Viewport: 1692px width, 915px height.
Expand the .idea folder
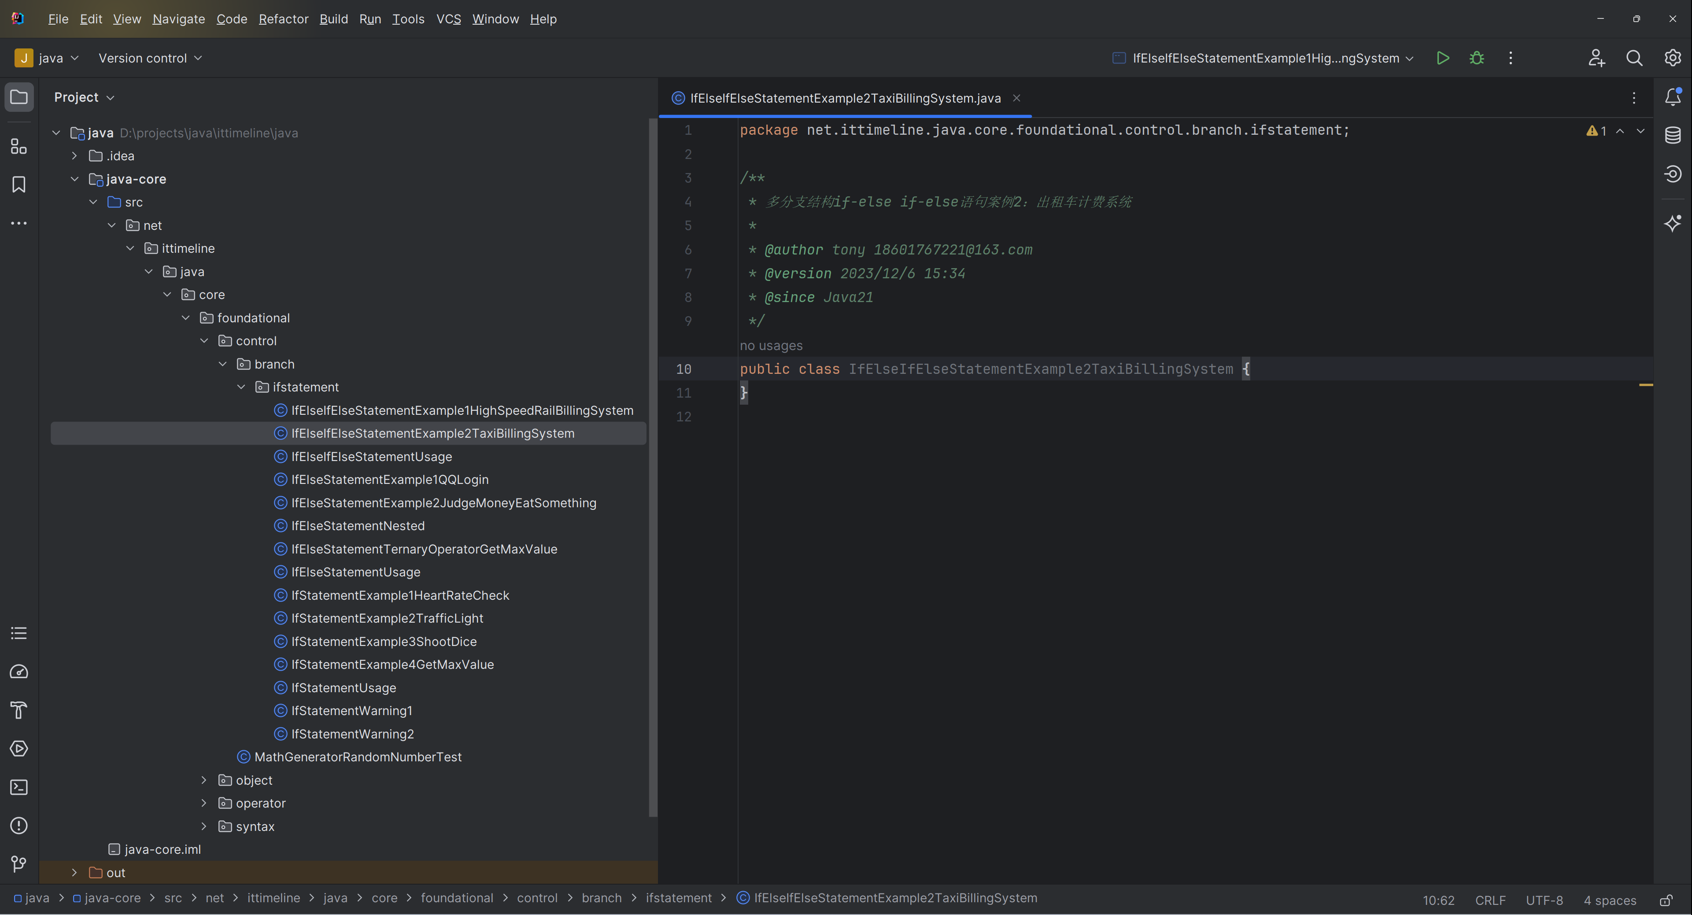pyautogui.click(x=74, y=156)
